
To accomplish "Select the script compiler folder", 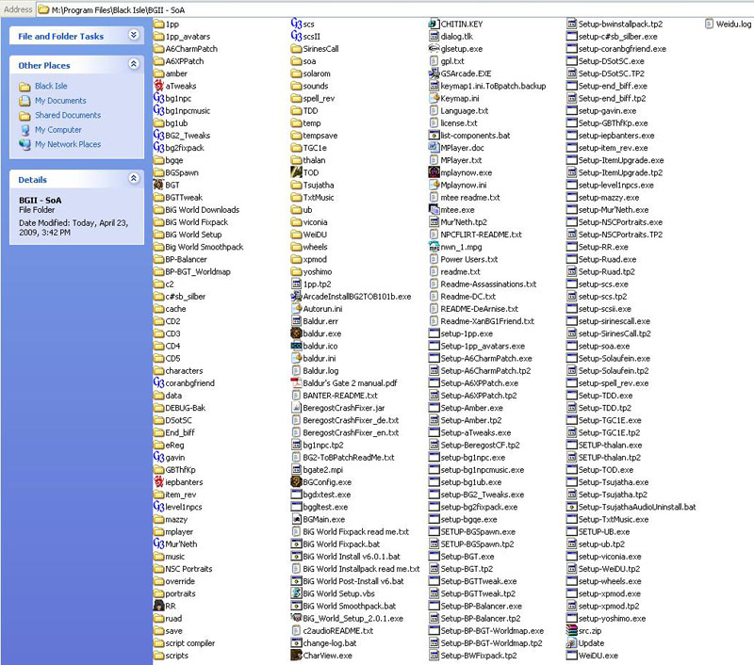I will 185,643.
